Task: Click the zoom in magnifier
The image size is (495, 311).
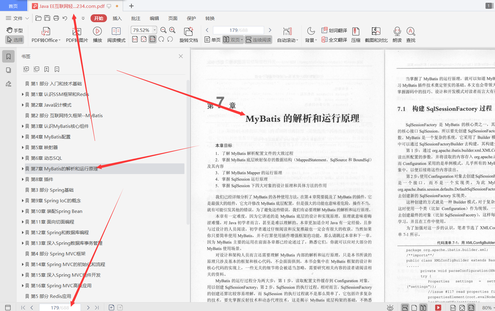Action: [x=172, y=30]
